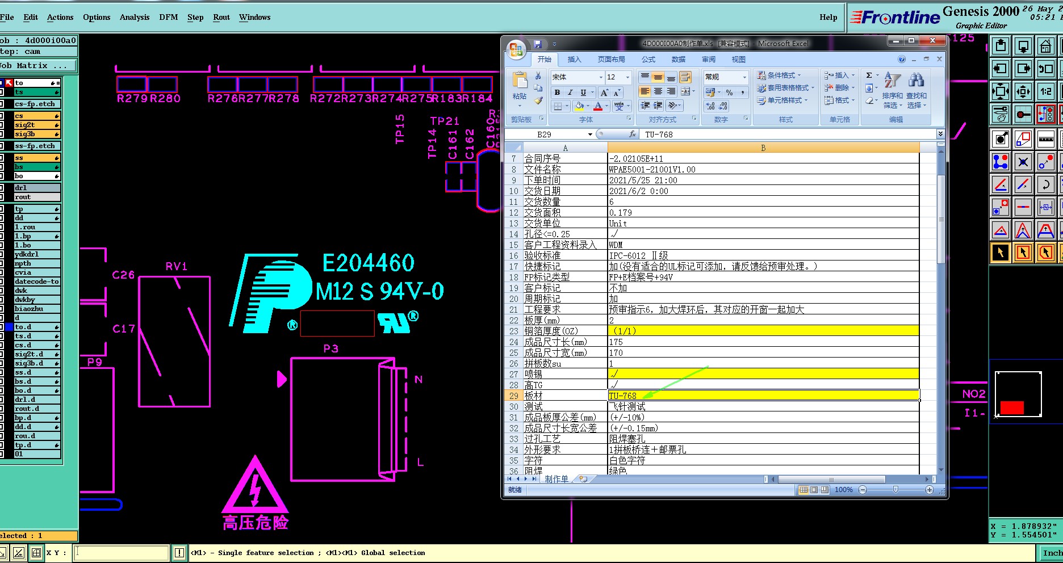Select the dimension arrows between bars tool
Screen dimensions: 1063x563
1045,207
